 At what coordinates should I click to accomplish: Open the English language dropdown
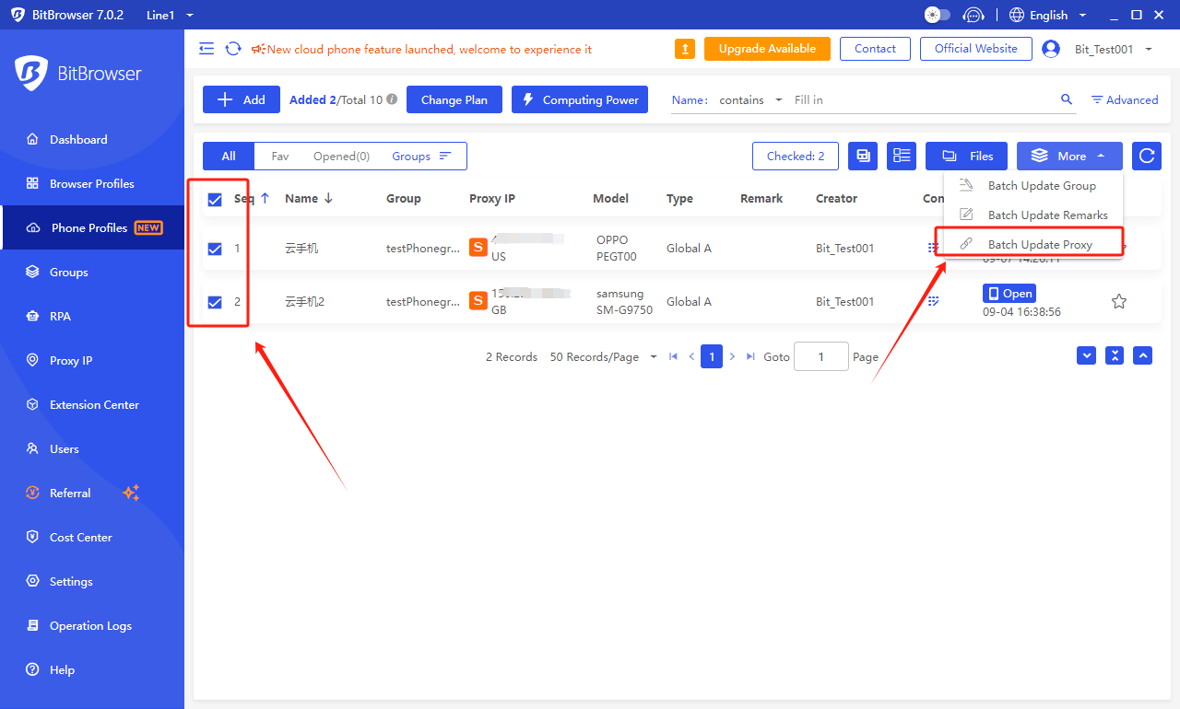[x=1047, y=15]
